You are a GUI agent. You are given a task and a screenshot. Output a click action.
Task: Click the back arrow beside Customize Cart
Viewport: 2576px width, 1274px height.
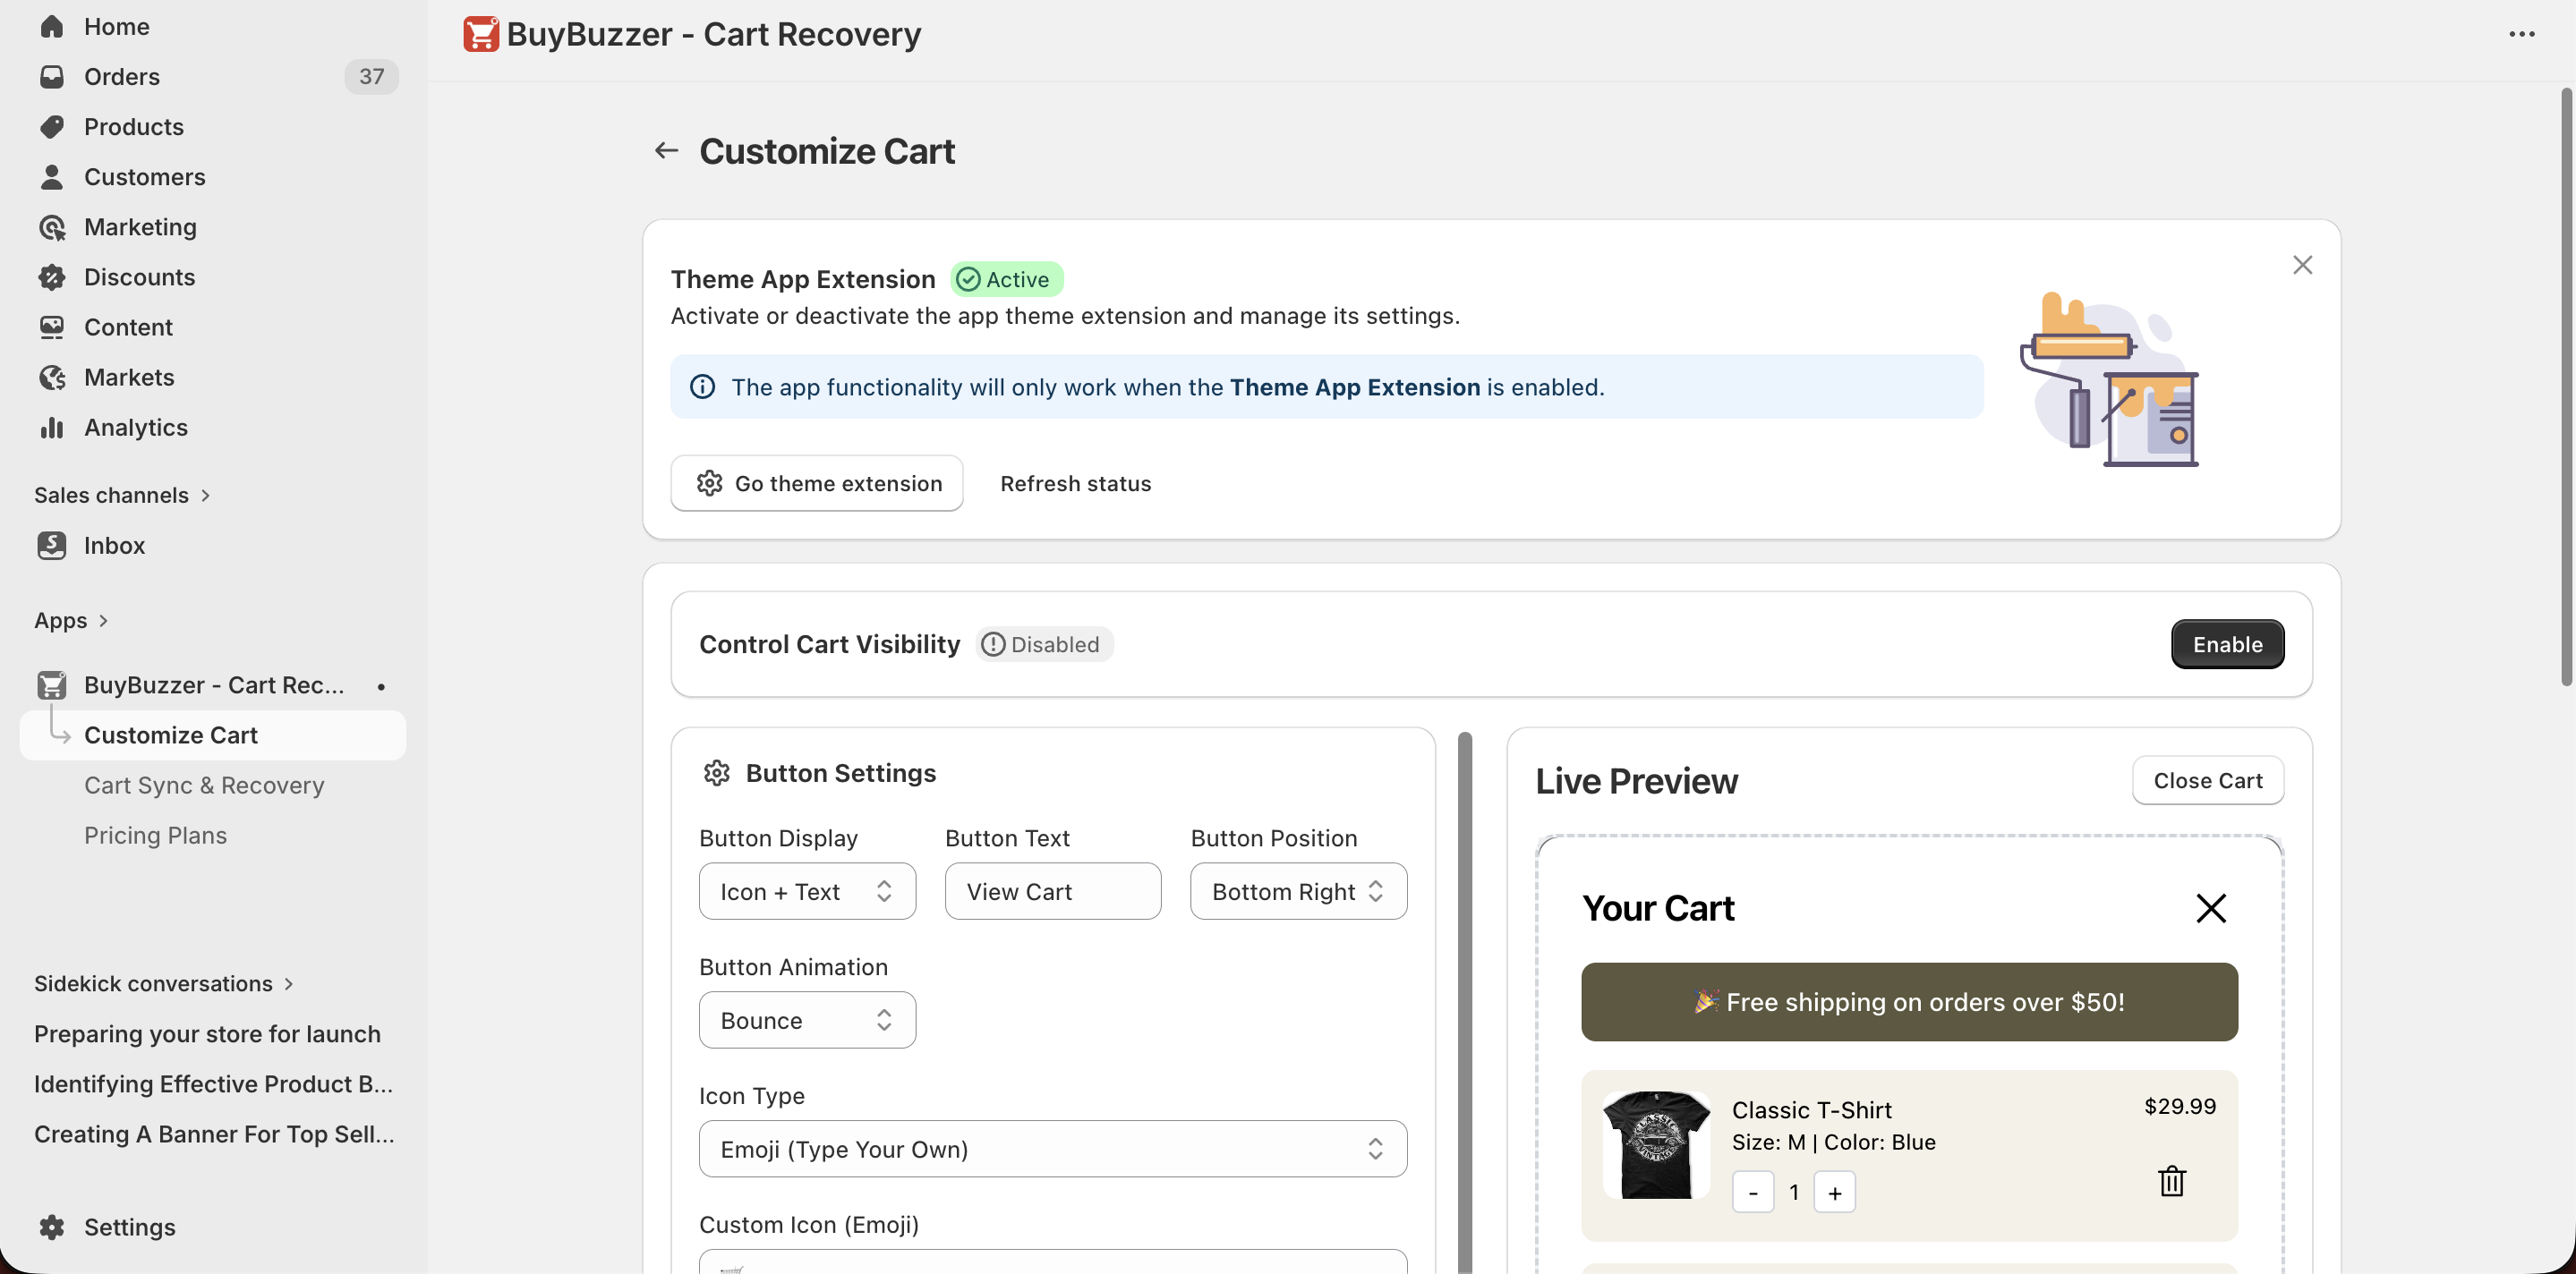point(666,151)
